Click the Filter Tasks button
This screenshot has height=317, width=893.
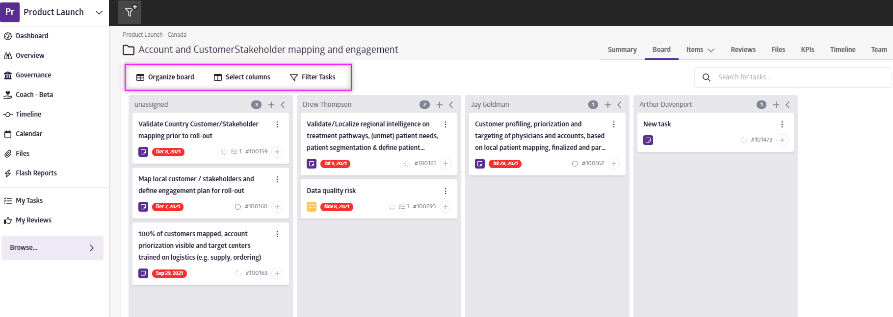click(313, 77)
